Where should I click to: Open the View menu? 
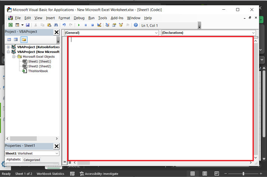(38, 18)
